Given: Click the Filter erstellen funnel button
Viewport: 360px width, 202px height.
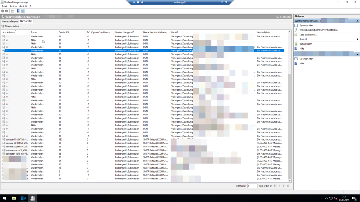Looking at the screenshot, I should (x=10, y=26).
